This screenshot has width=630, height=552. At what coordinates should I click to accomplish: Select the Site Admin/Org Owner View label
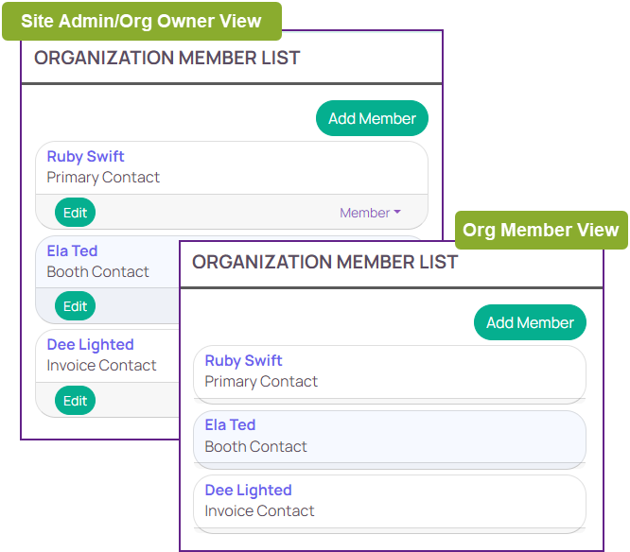tap(142, 21)
